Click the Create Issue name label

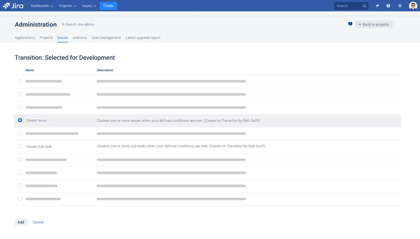point(36,121)
